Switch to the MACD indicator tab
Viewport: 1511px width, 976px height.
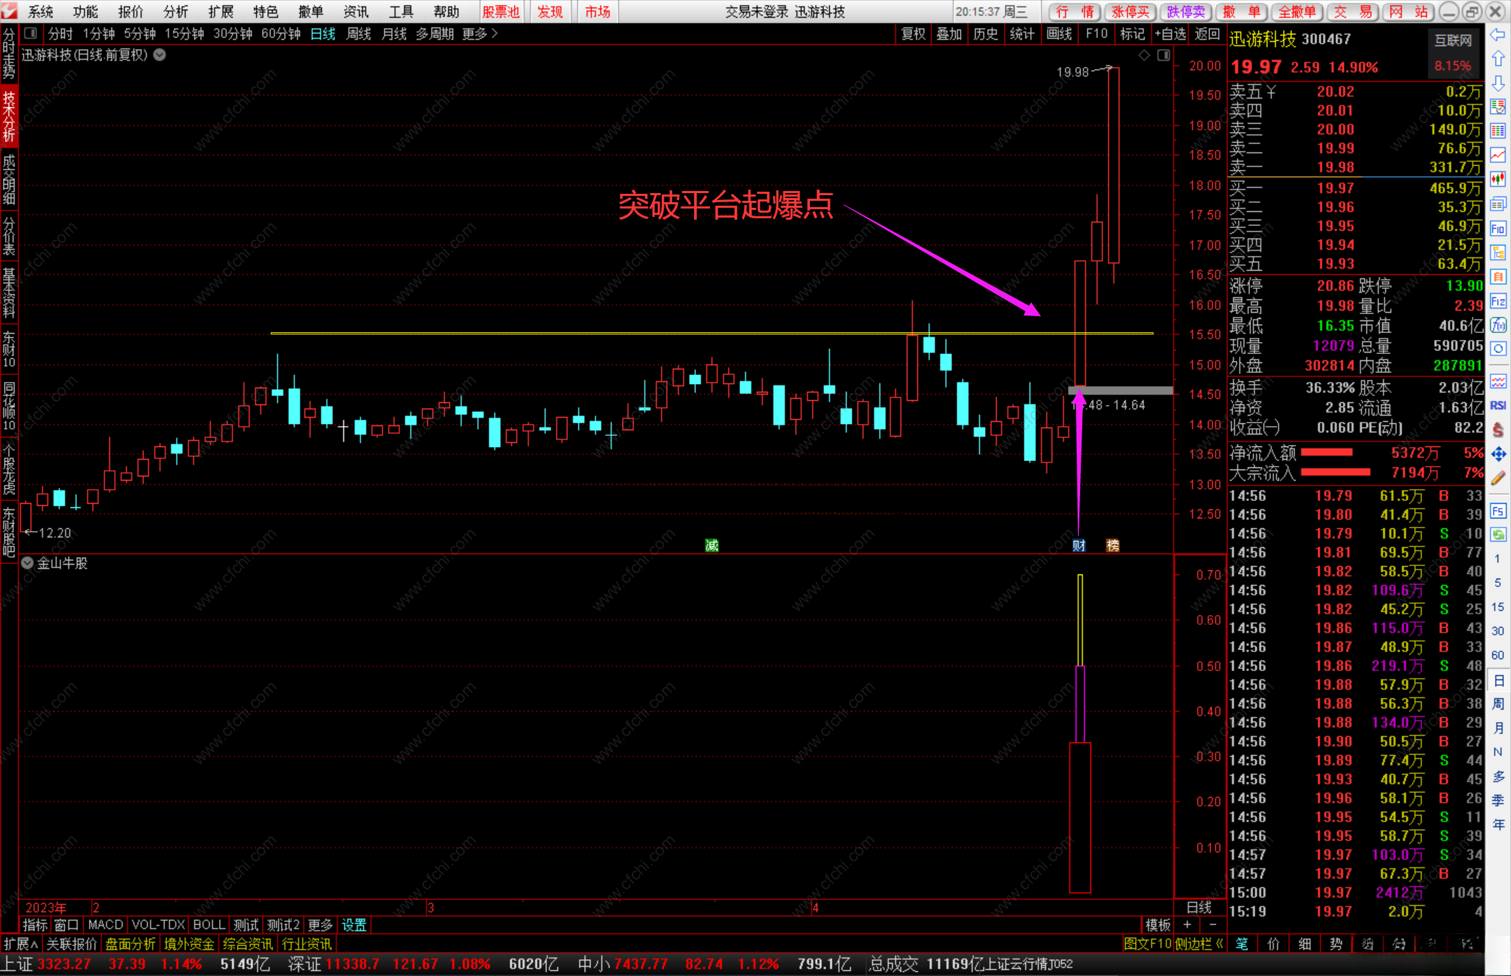pos(106,925)
